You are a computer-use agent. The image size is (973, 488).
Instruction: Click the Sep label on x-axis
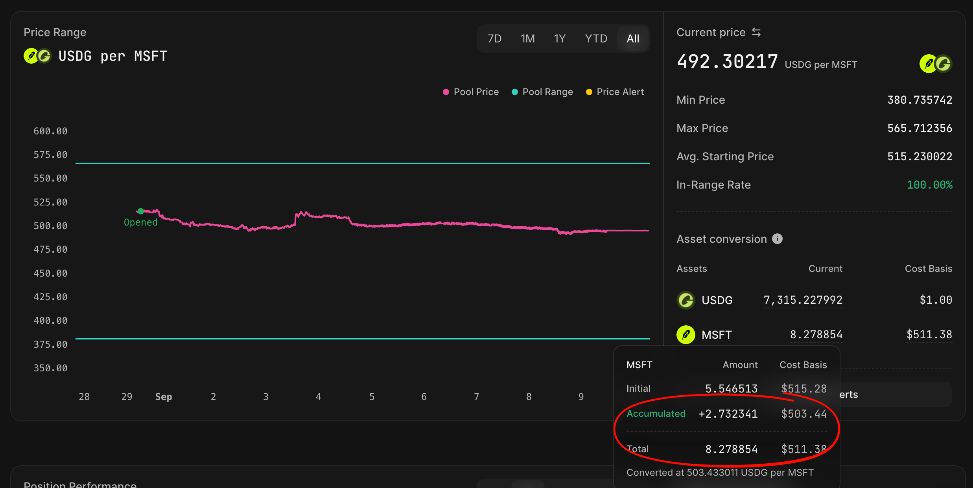164,397
